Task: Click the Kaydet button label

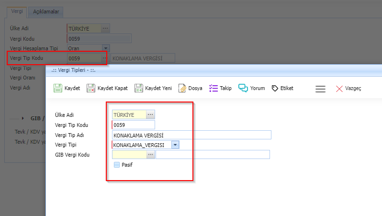Action: (72, 88)
